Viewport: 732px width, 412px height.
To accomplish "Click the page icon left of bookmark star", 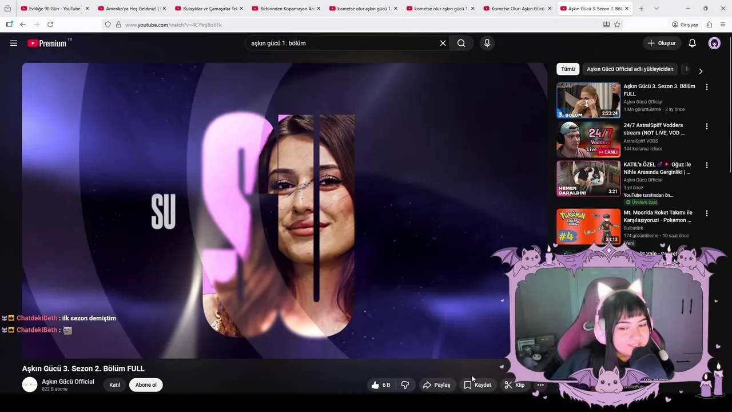I will 606,25.
